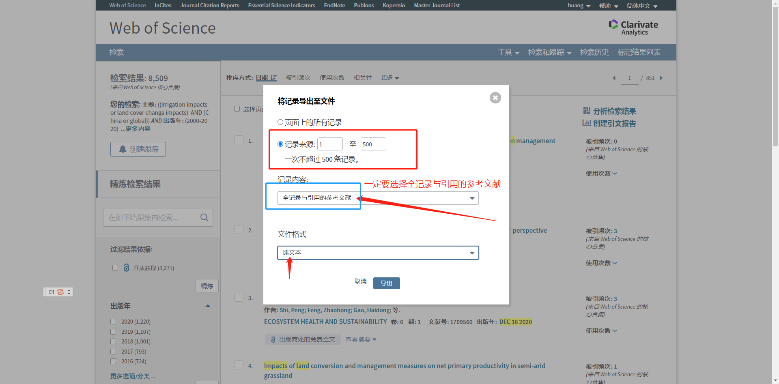Sort results by 相关性

[363, 78]
